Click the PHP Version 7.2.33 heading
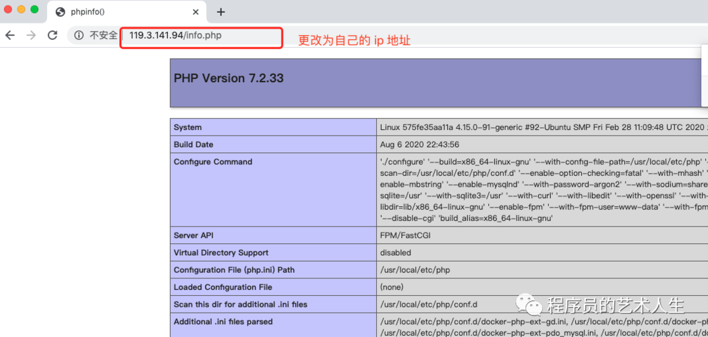708x337 pixels. [229, 78]
